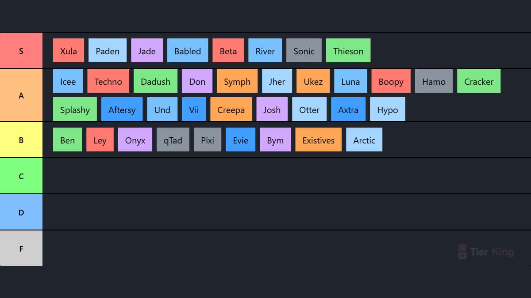Click the Tier King watermark text

(492, 252)
